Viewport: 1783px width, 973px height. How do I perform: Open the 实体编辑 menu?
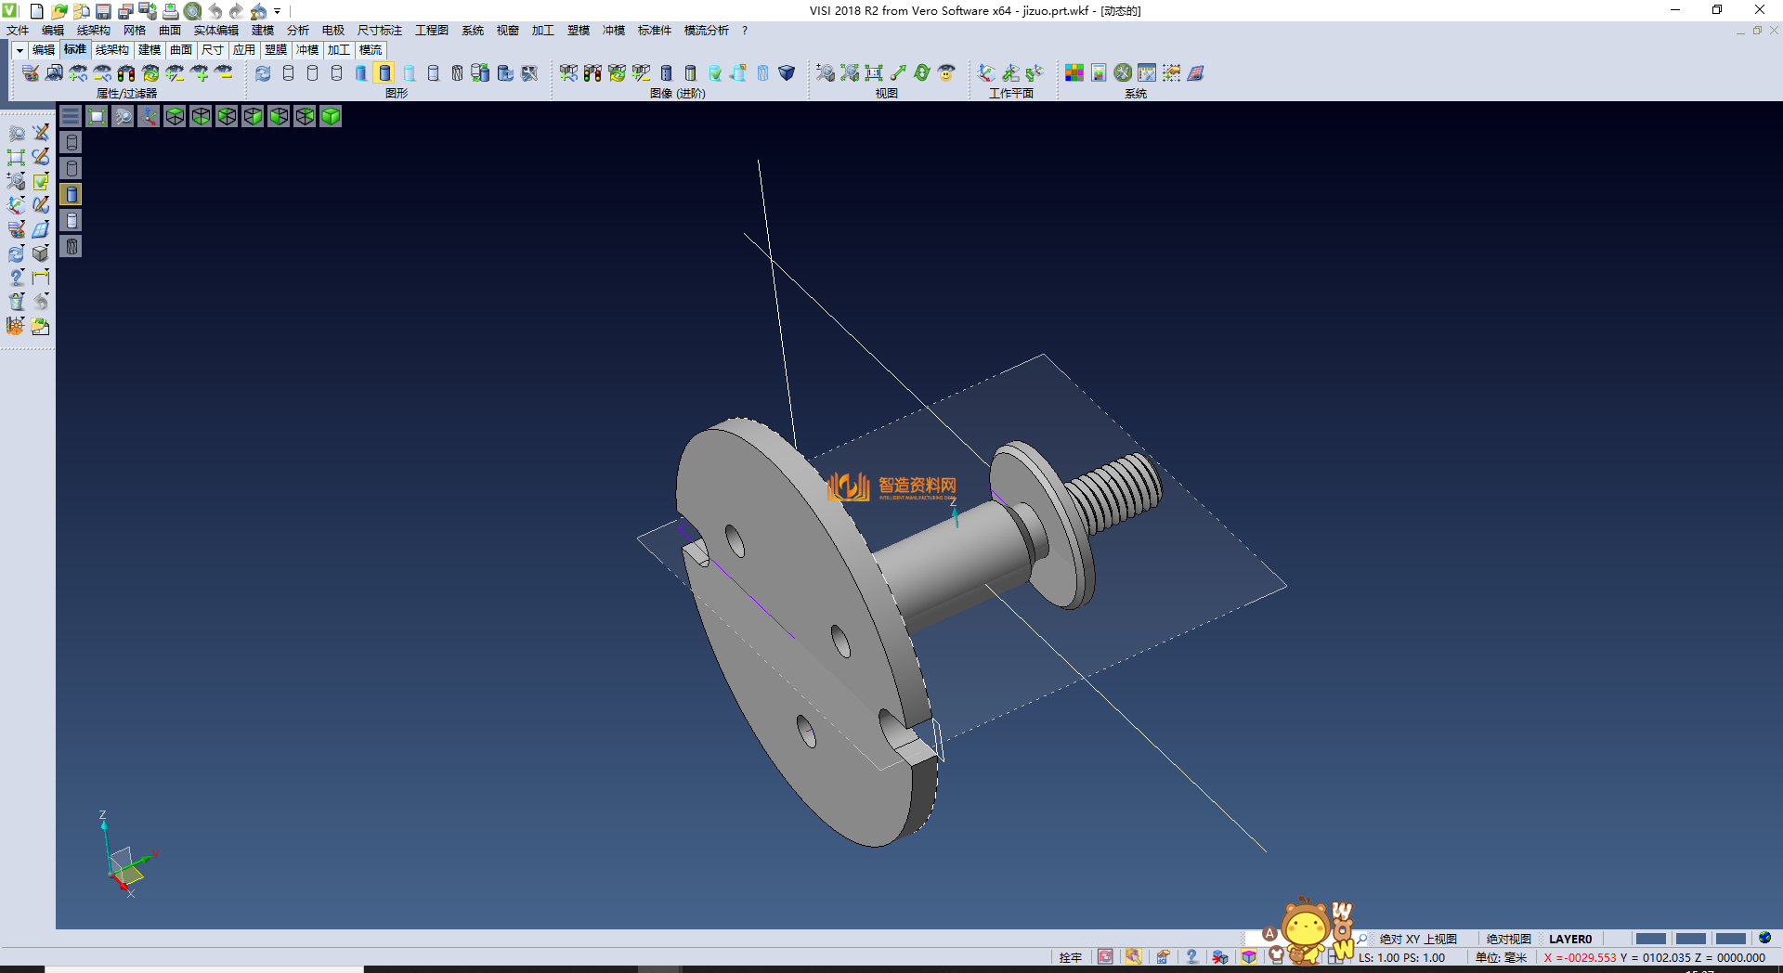pos(215,31)
